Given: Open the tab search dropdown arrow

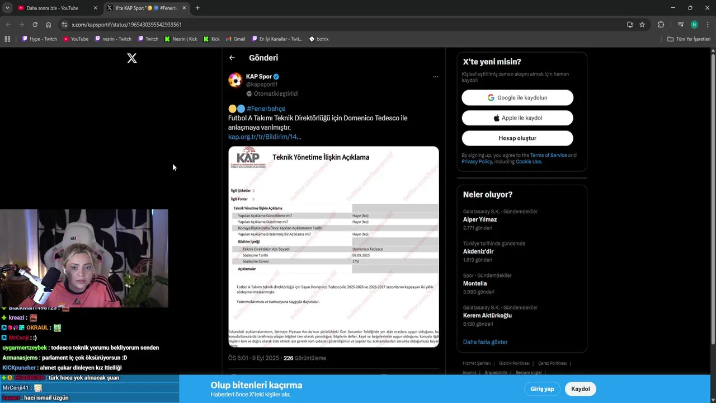Looking at the screenshot, I should click(7, 8).
